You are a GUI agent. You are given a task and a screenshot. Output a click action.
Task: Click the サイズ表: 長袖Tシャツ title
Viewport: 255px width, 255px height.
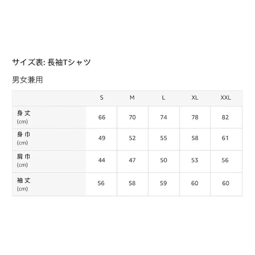pyautogui.click(x=51, y=62)
